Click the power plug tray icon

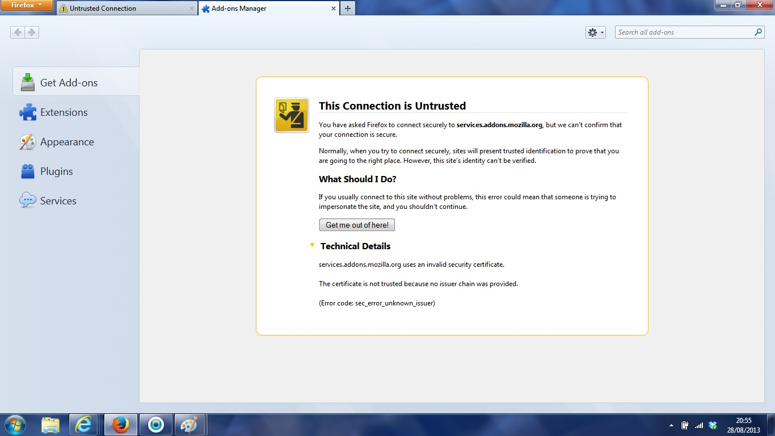685,425
